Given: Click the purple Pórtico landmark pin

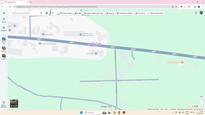Looking at the screenshot, I should tap(100, 44).
